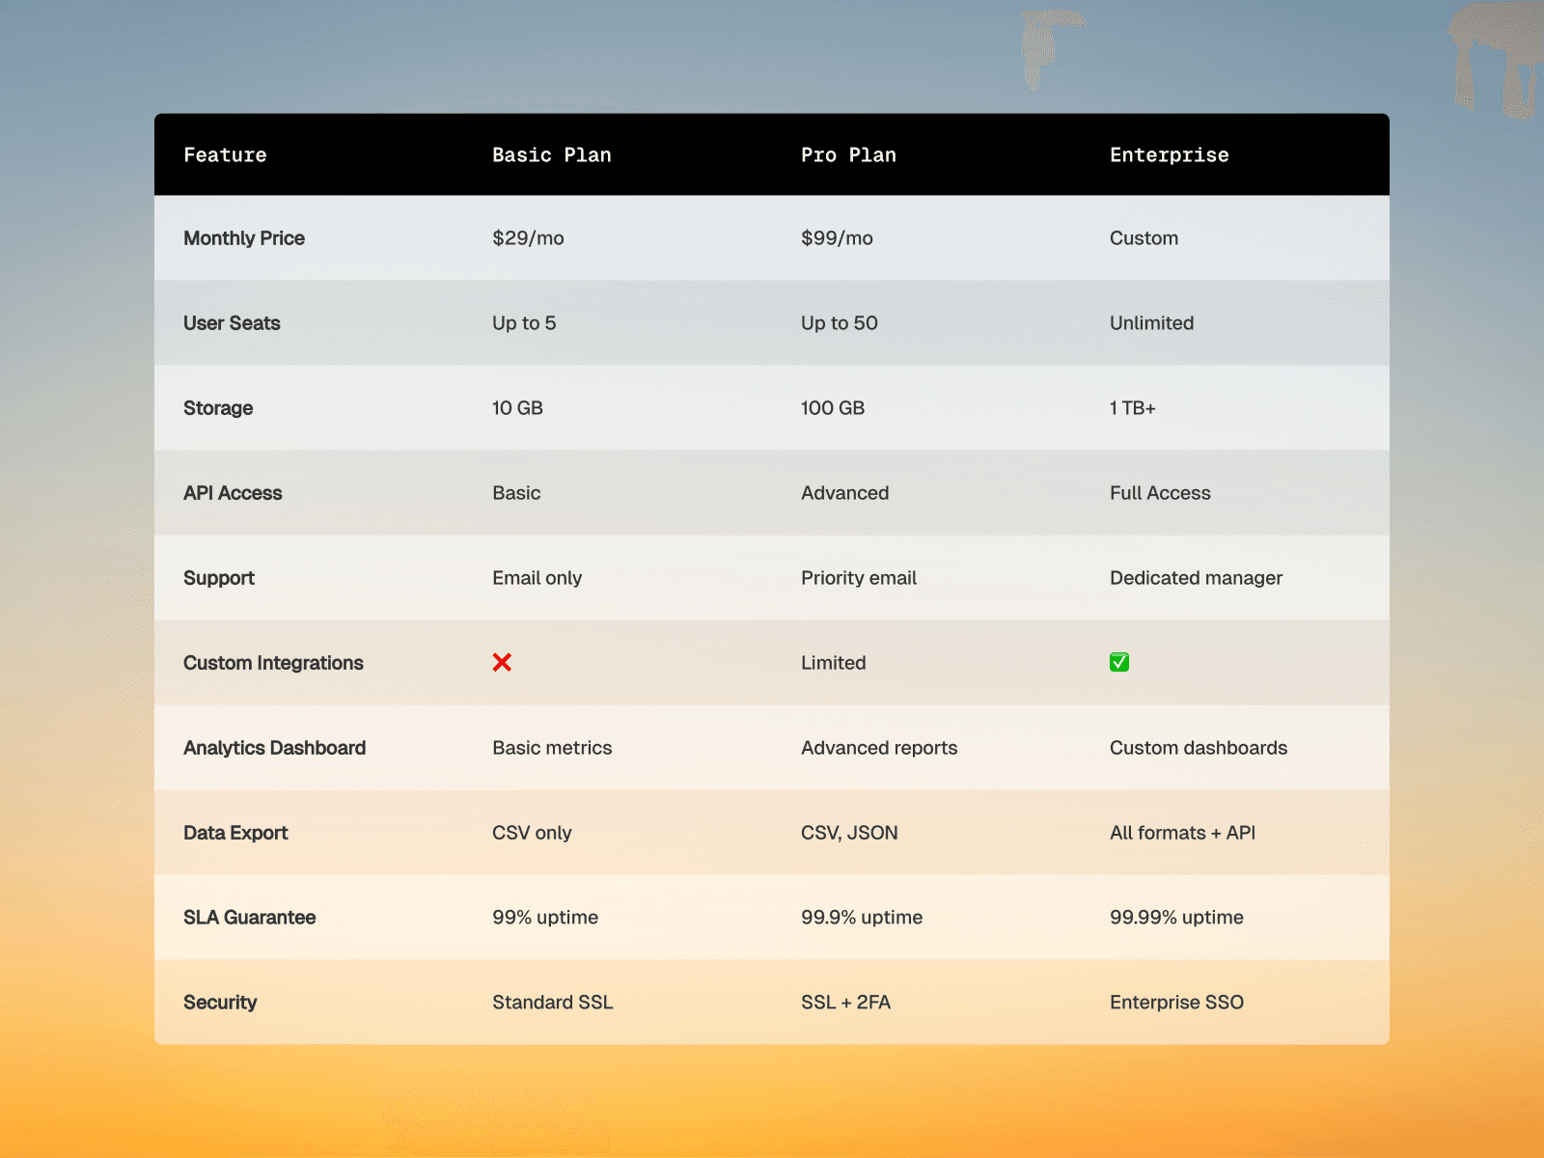Image resolution: width=1544 pixels, height=1158 pixels.
Task: Click the "Custom Integrations" row label
Action: 273,663
